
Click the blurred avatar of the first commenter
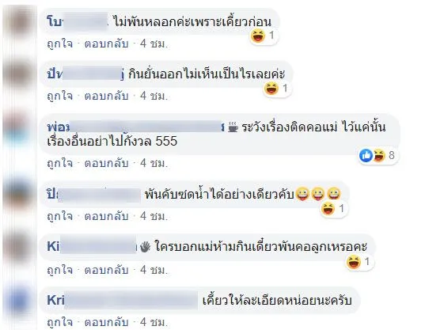pos(20,23)
